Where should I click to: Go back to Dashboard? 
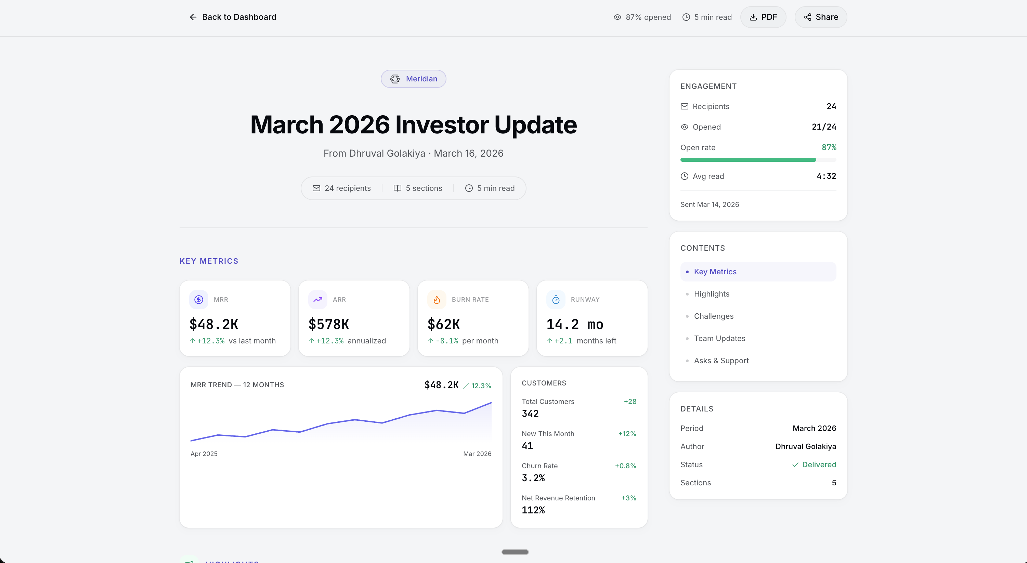[x=233, y=17]
